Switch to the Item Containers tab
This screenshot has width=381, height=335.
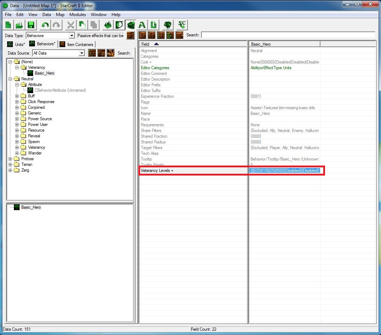(77, 44)
